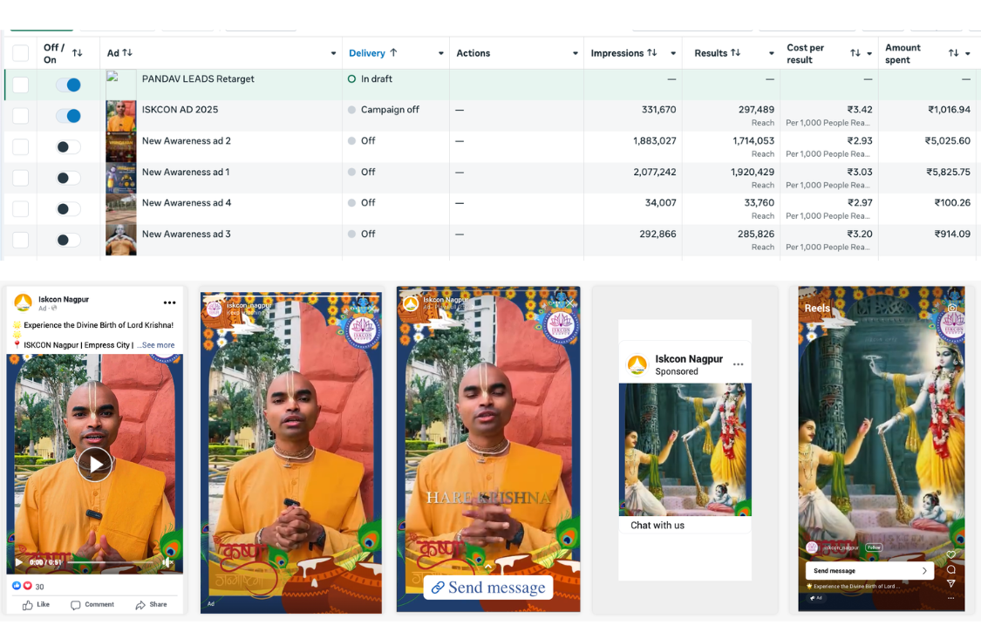Tick the select-all checkbox in the table header
Image resolution: width=981 pixels, height=632 pixels.
(21, 53)
